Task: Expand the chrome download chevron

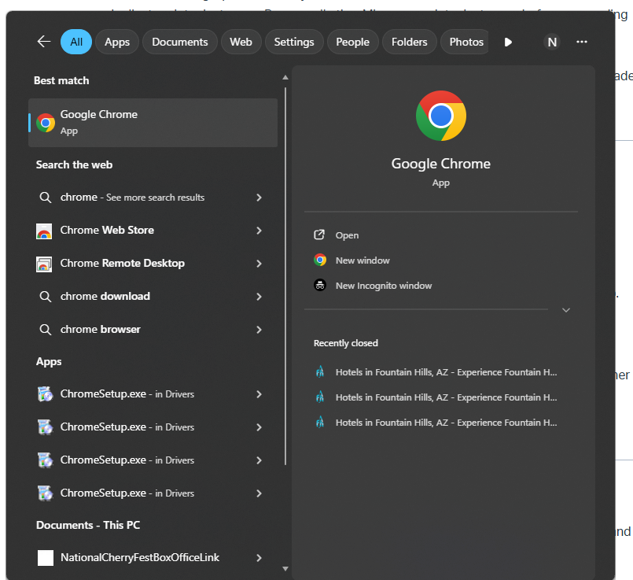Action: tap(259, 297)
